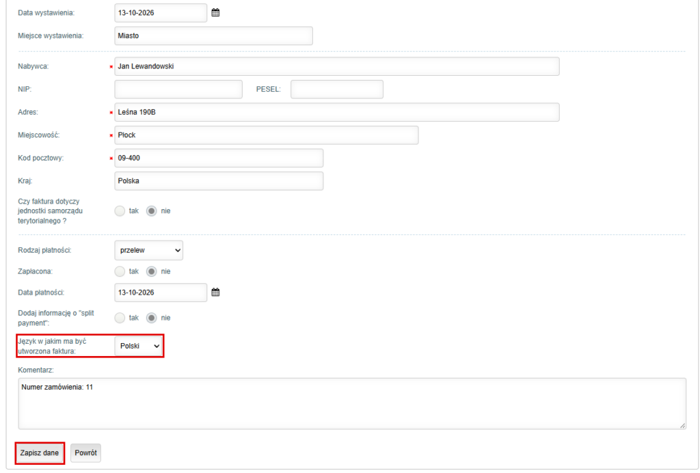Enable split payment information 'tak'
The height and width of the screenshot is (473, 700).
click(120, 318)
